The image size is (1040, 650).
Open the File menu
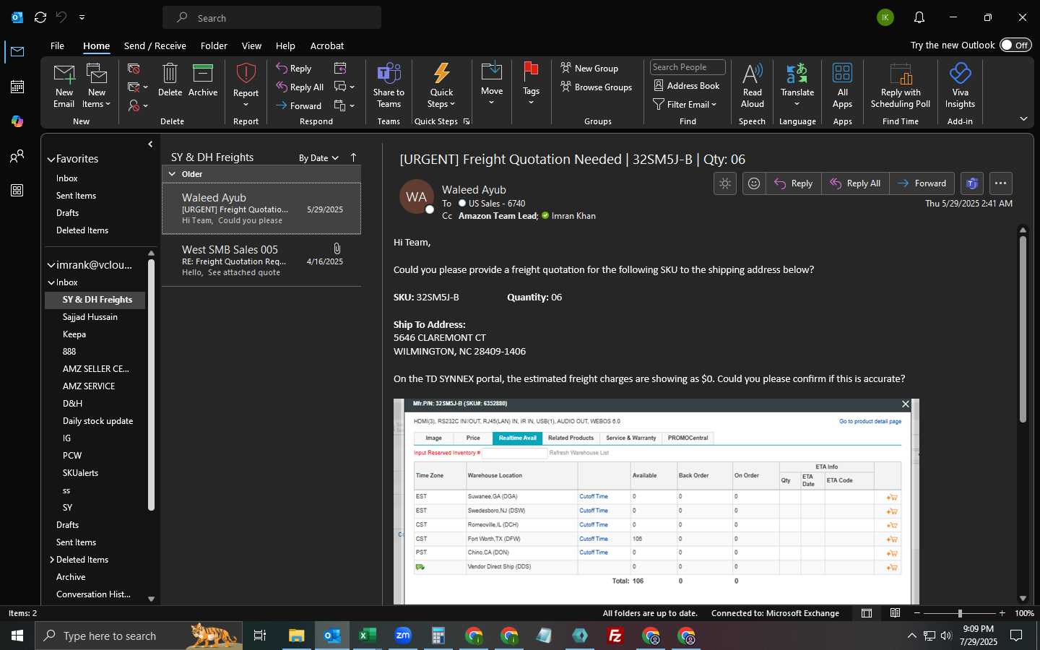click(57, 45)
